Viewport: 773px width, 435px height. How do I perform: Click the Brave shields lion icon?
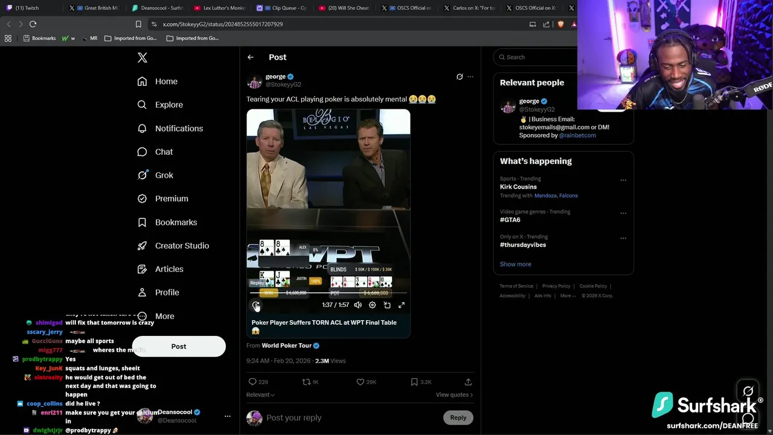point(560,24)
